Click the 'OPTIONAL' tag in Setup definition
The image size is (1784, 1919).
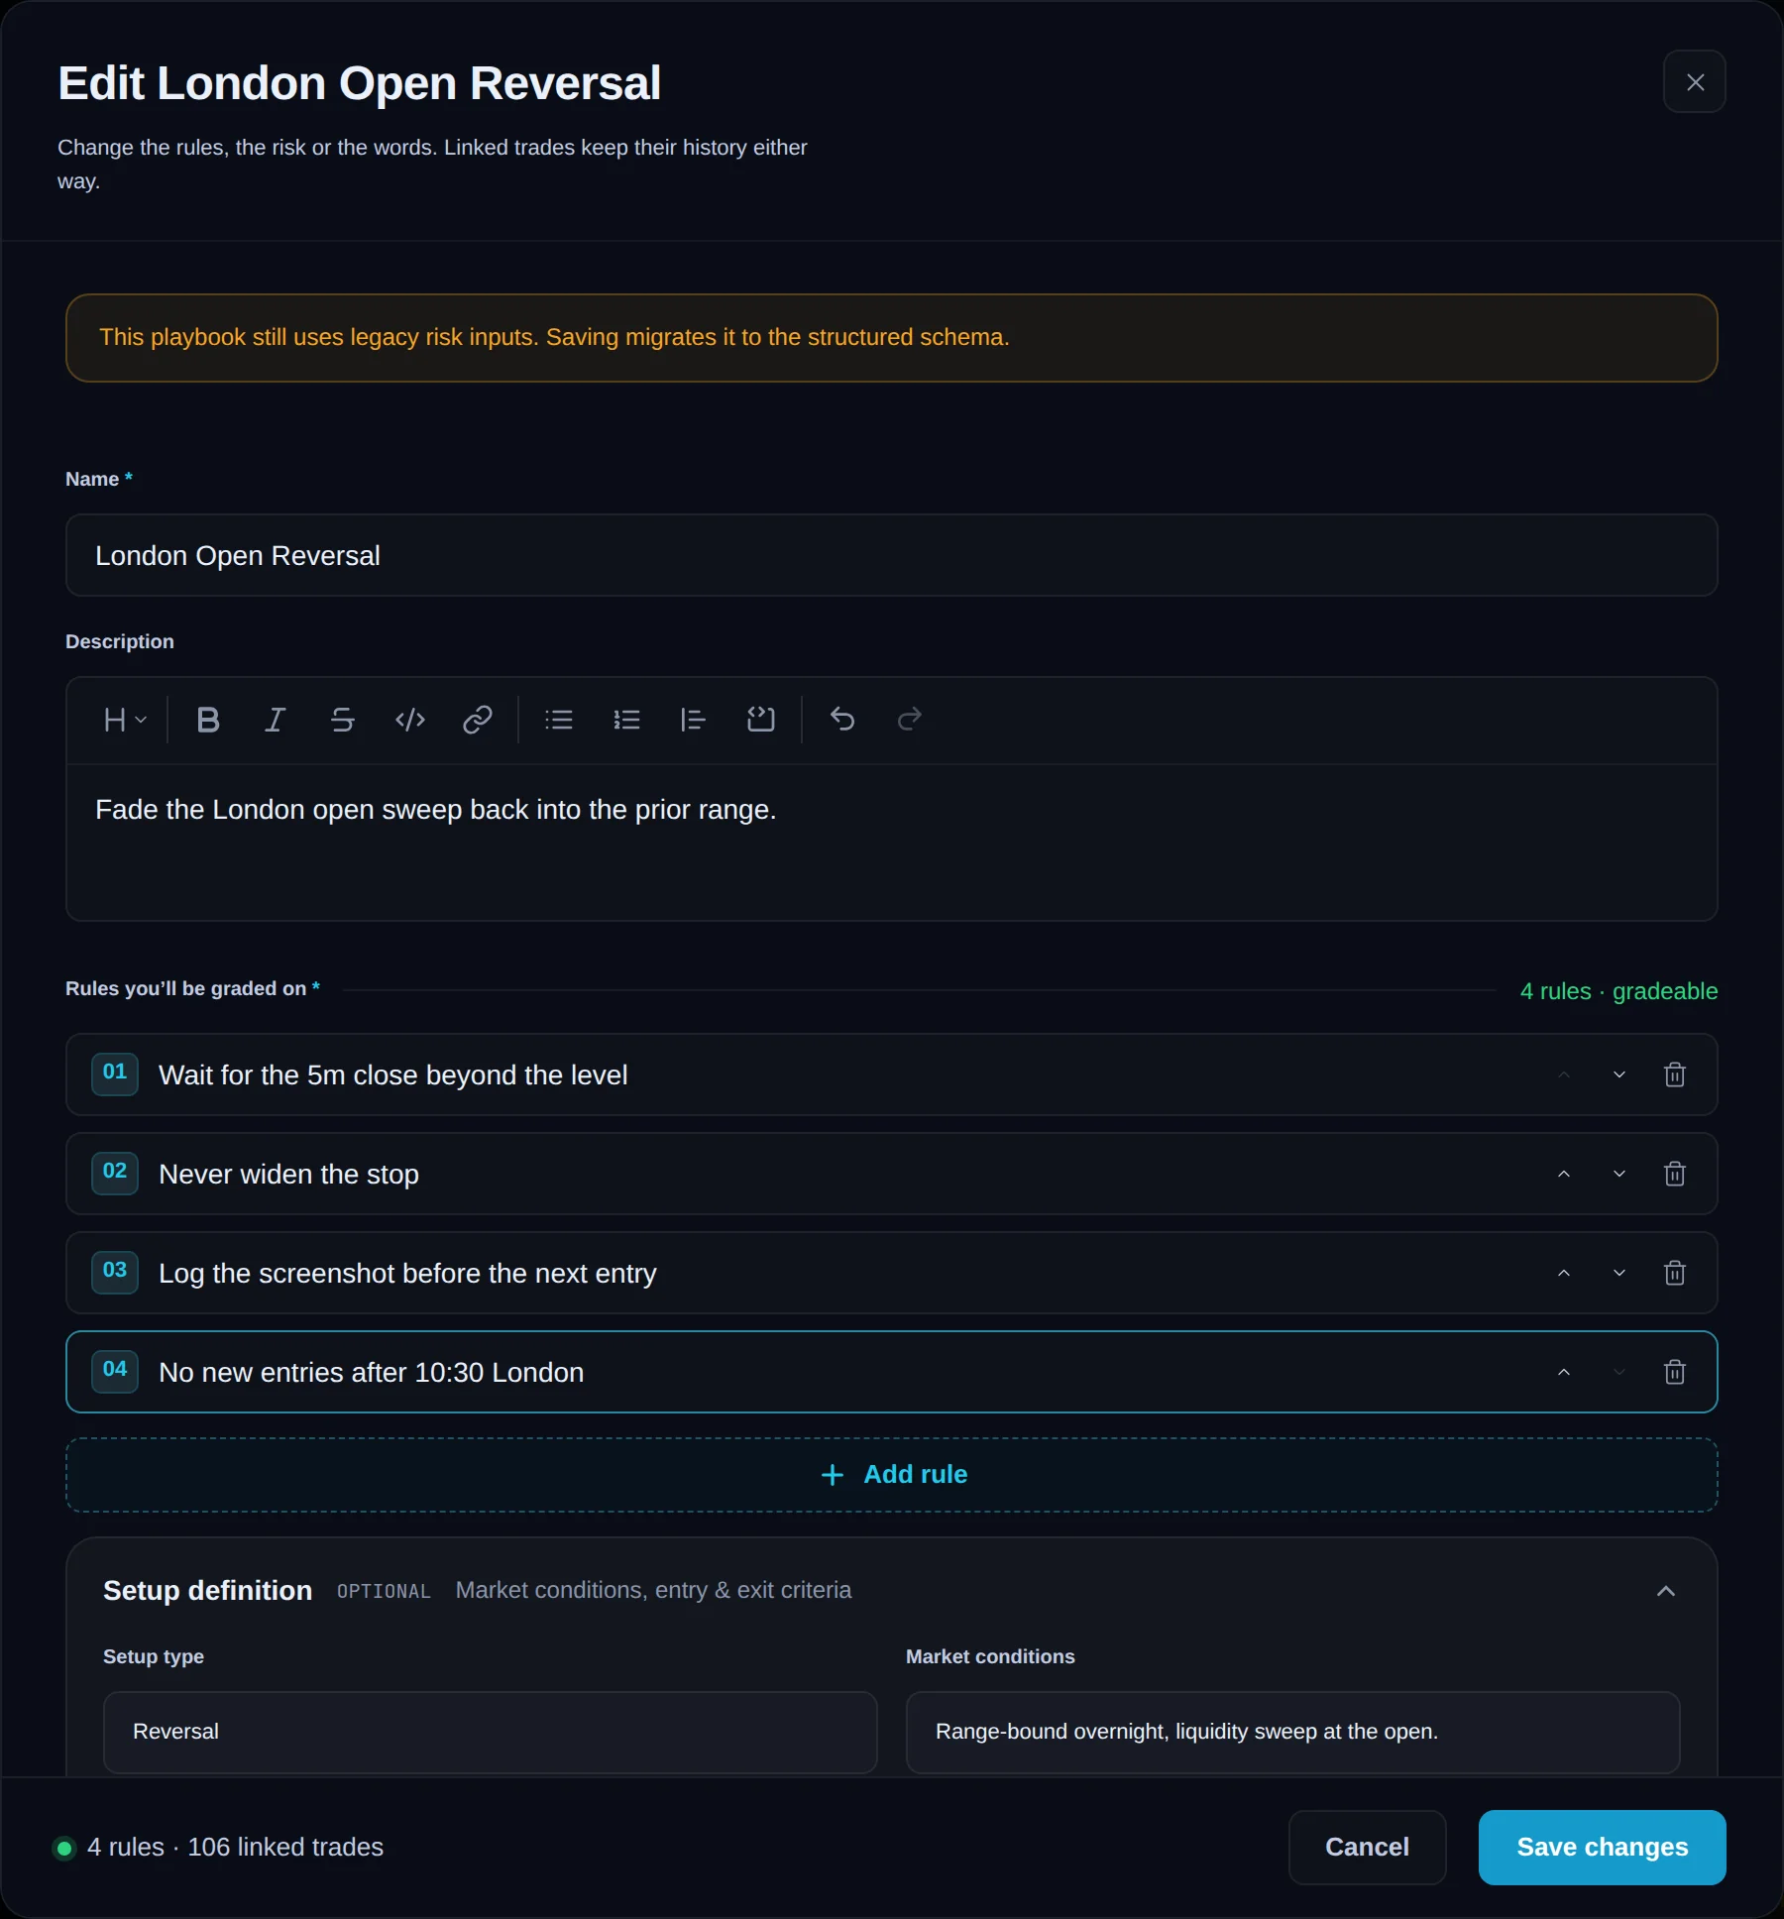coord(384,1592)
